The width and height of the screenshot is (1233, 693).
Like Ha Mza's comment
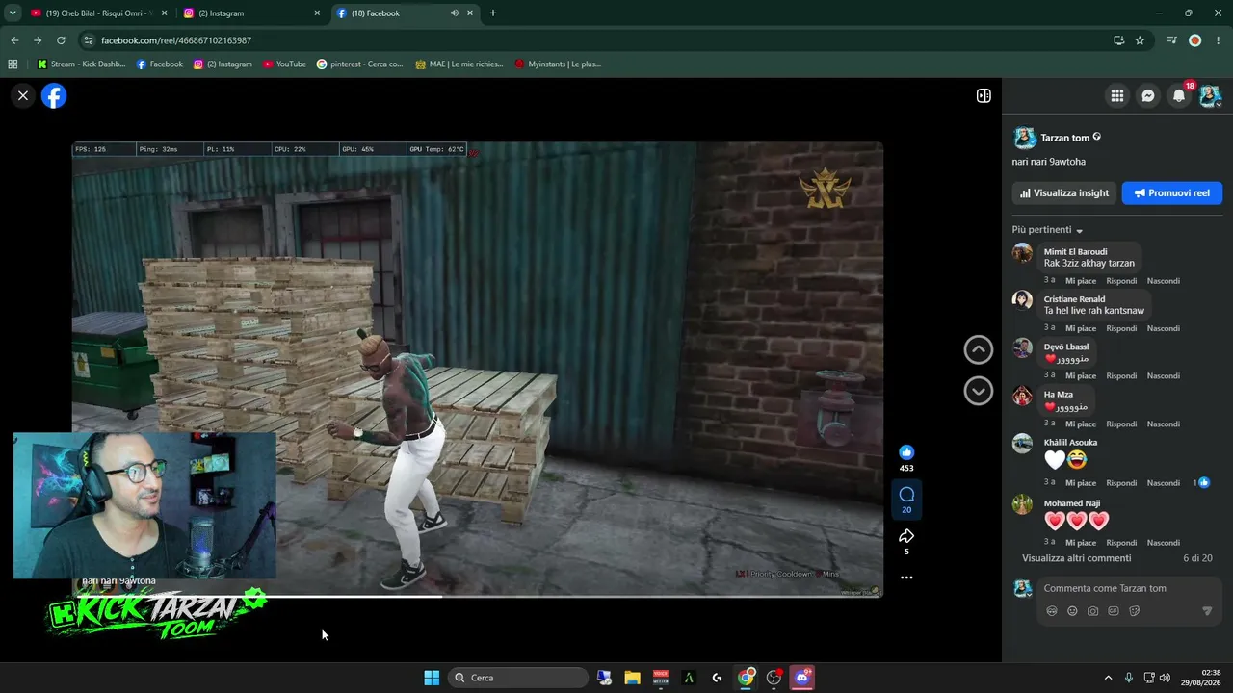click(1080, 423)
